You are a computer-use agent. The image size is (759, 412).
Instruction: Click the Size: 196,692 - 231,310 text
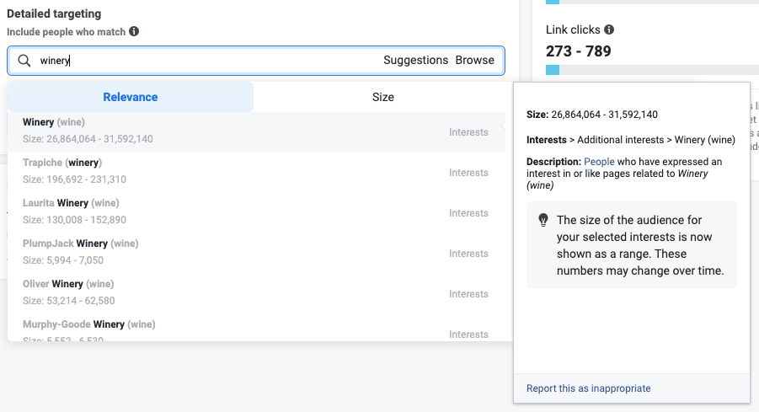(74, 179)
